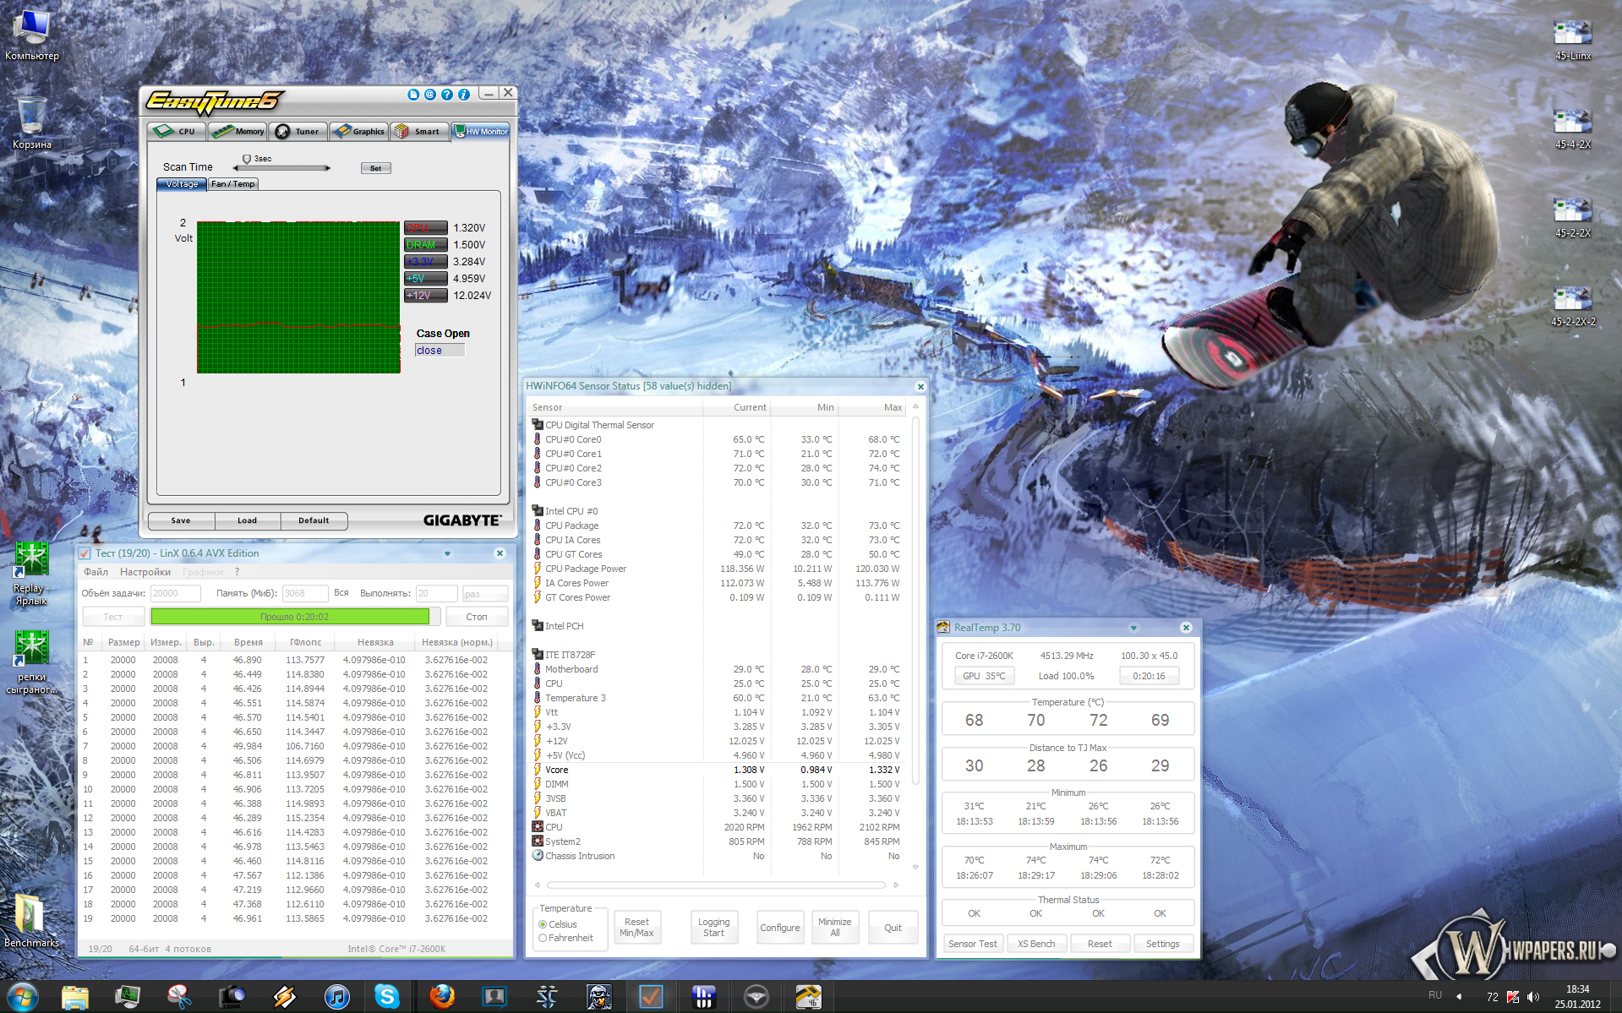This screenshot has height=1013, width=1622.
Task: Select the Celsius temperature option
Action: click(543, 924)
